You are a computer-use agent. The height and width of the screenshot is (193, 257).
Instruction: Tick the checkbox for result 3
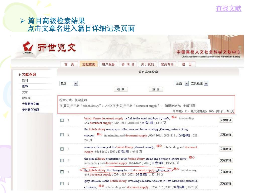point(62,149)
